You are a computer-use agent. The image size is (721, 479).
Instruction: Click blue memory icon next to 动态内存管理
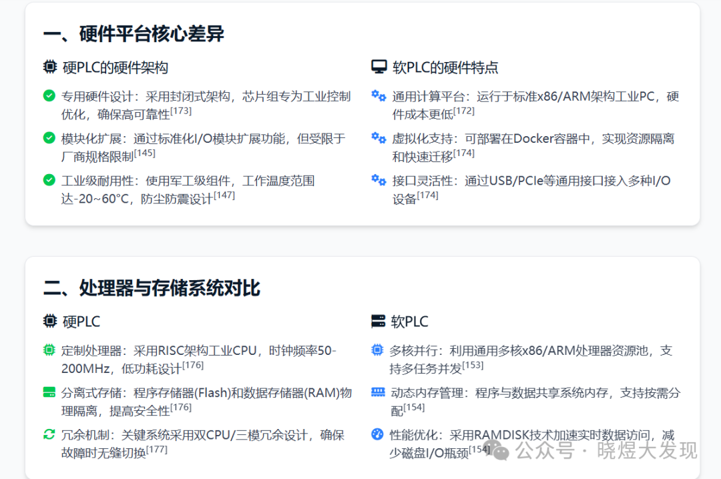point(378,392)
